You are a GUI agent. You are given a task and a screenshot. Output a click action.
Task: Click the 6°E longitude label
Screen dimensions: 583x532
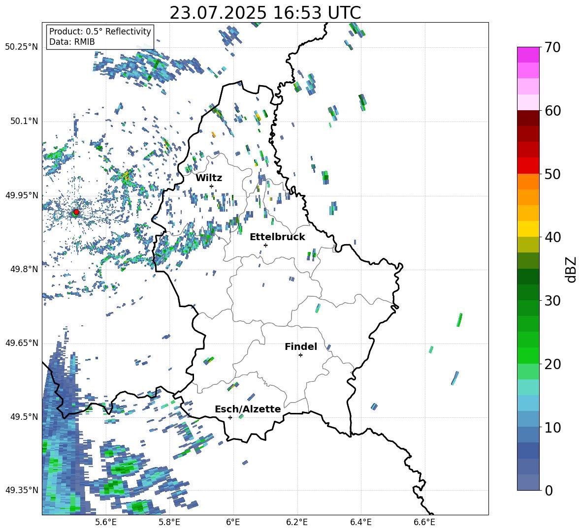coord(233,522)
